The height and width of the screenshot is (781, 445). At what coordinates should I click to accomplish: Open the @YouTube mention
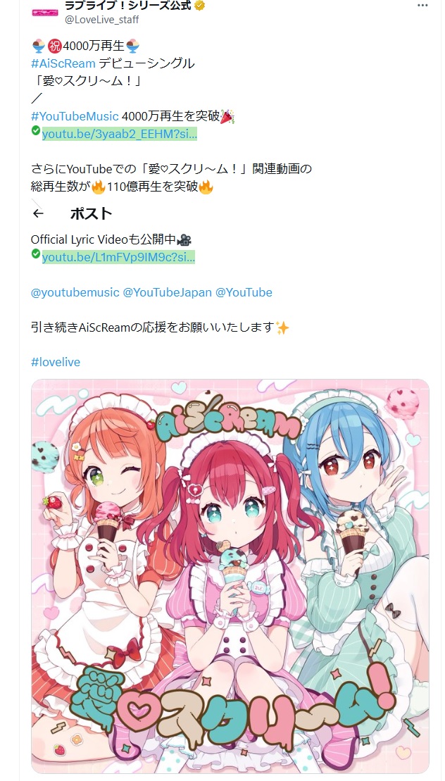pyautogui.click(x=244, y=292)
